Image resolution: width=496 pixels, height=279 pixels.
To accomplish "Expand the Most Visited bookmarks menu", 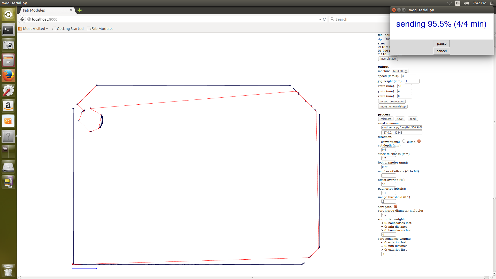I will [x=34, y=29].
